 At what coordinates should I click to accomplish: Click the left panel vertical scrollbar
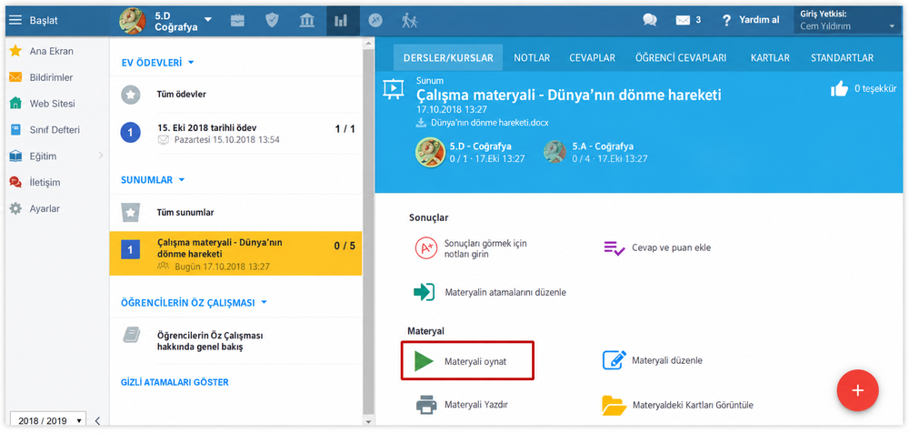click(x=367, y=232)
